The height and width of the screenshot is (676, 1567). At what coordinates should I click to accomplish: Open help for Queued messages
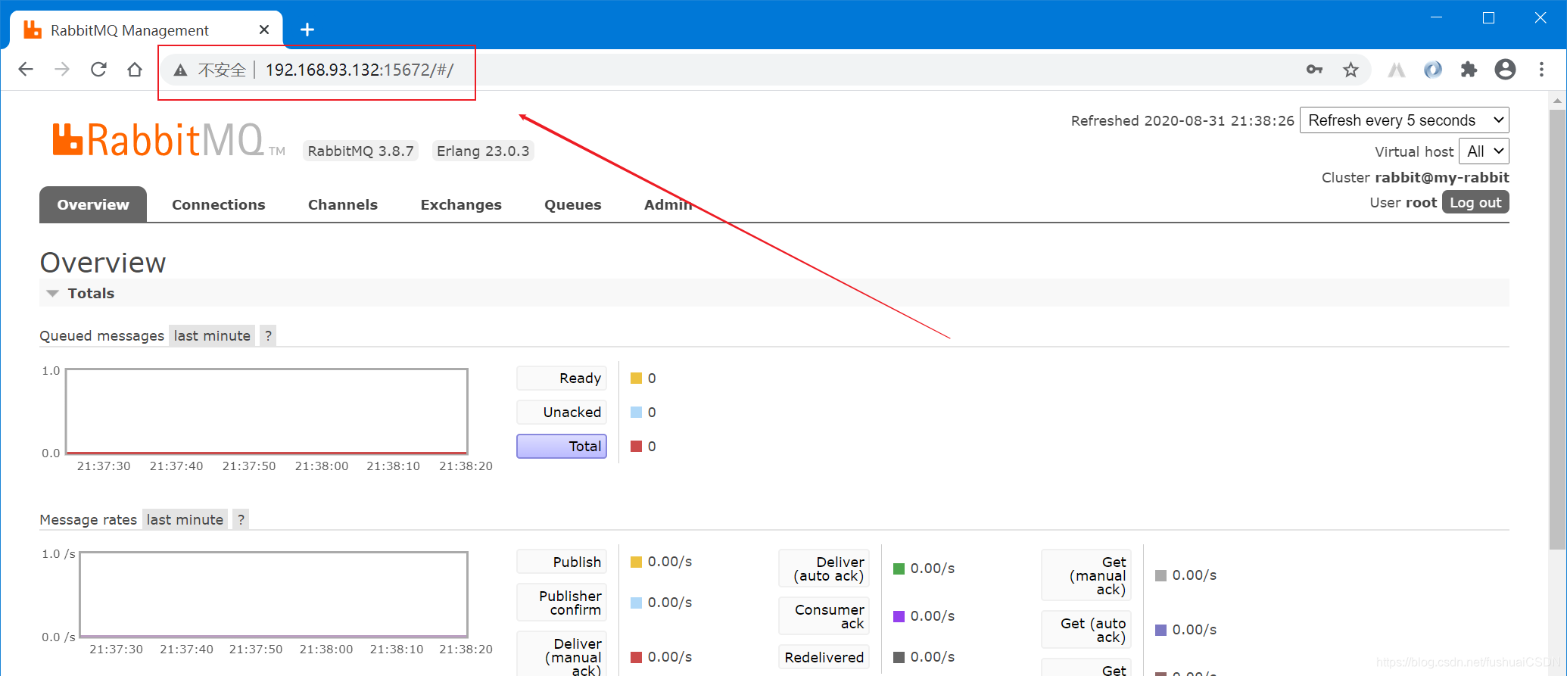pos(268,335)
